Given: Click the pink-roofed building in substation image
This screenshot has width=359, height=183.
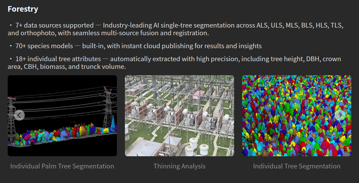Looking at the screenshot, I should [199, 94].
